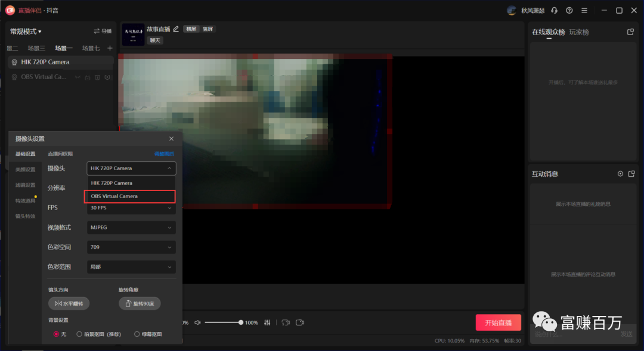Choose OBS Virtual Camera from camera list
Screen dimensions: 644x351
[130, 196]
